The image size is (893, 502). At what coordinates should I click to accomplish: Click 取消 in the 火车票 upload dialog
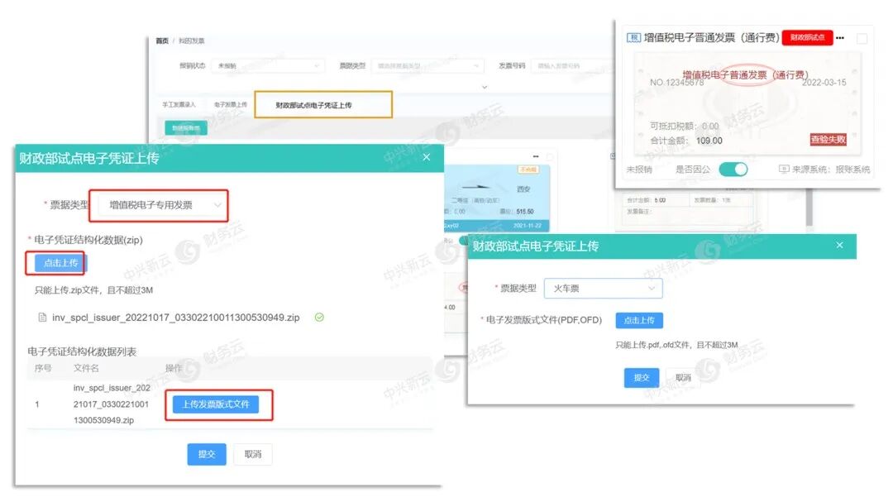coord(683,377)
